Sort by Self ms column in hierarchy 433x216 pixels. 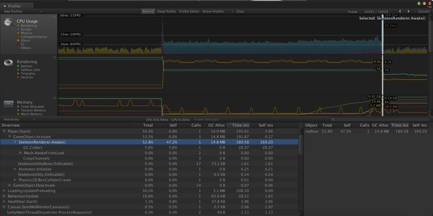coord(262,125)
